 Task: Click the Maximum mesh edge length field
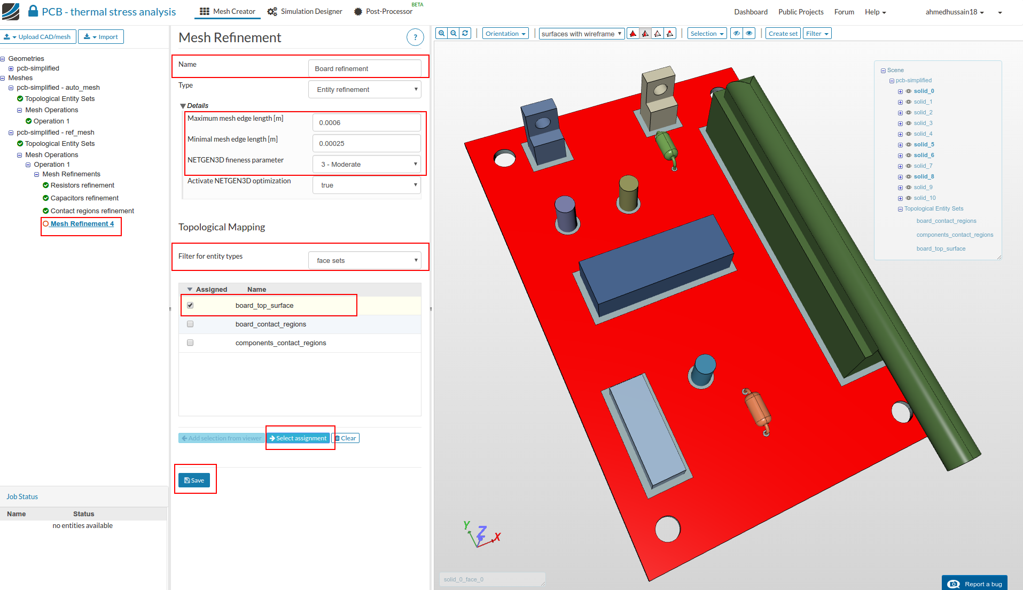point(366,122)
